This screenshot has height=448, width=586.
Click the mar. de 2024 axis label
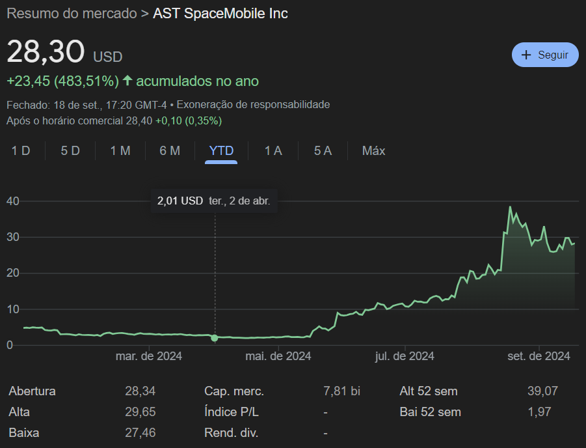(149, 356)
